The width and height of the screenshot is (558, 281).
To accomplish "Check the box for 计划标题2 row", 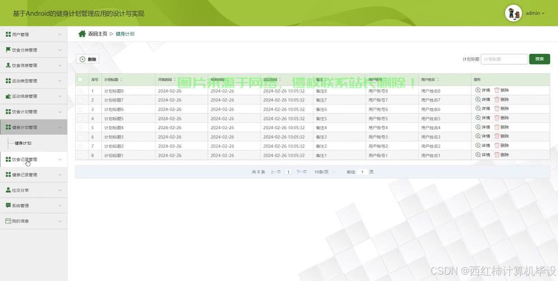I will 80,146.
